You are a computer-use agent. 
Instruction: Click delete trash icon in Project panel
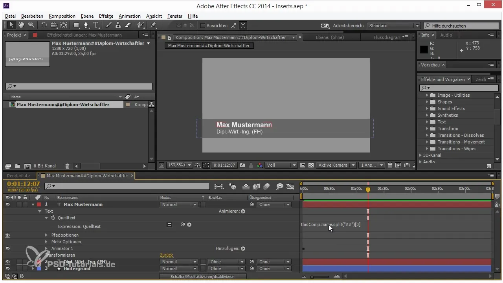tap(67, 166)
